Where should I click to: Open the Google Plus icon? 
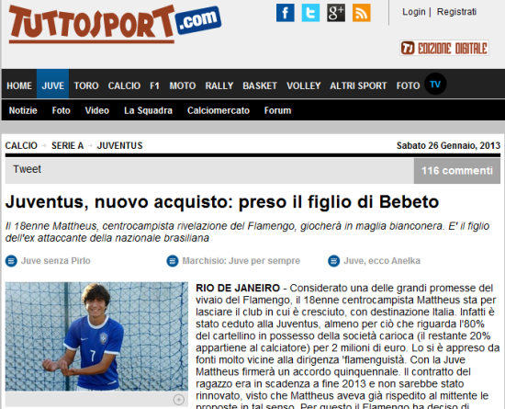coord(336,13)
